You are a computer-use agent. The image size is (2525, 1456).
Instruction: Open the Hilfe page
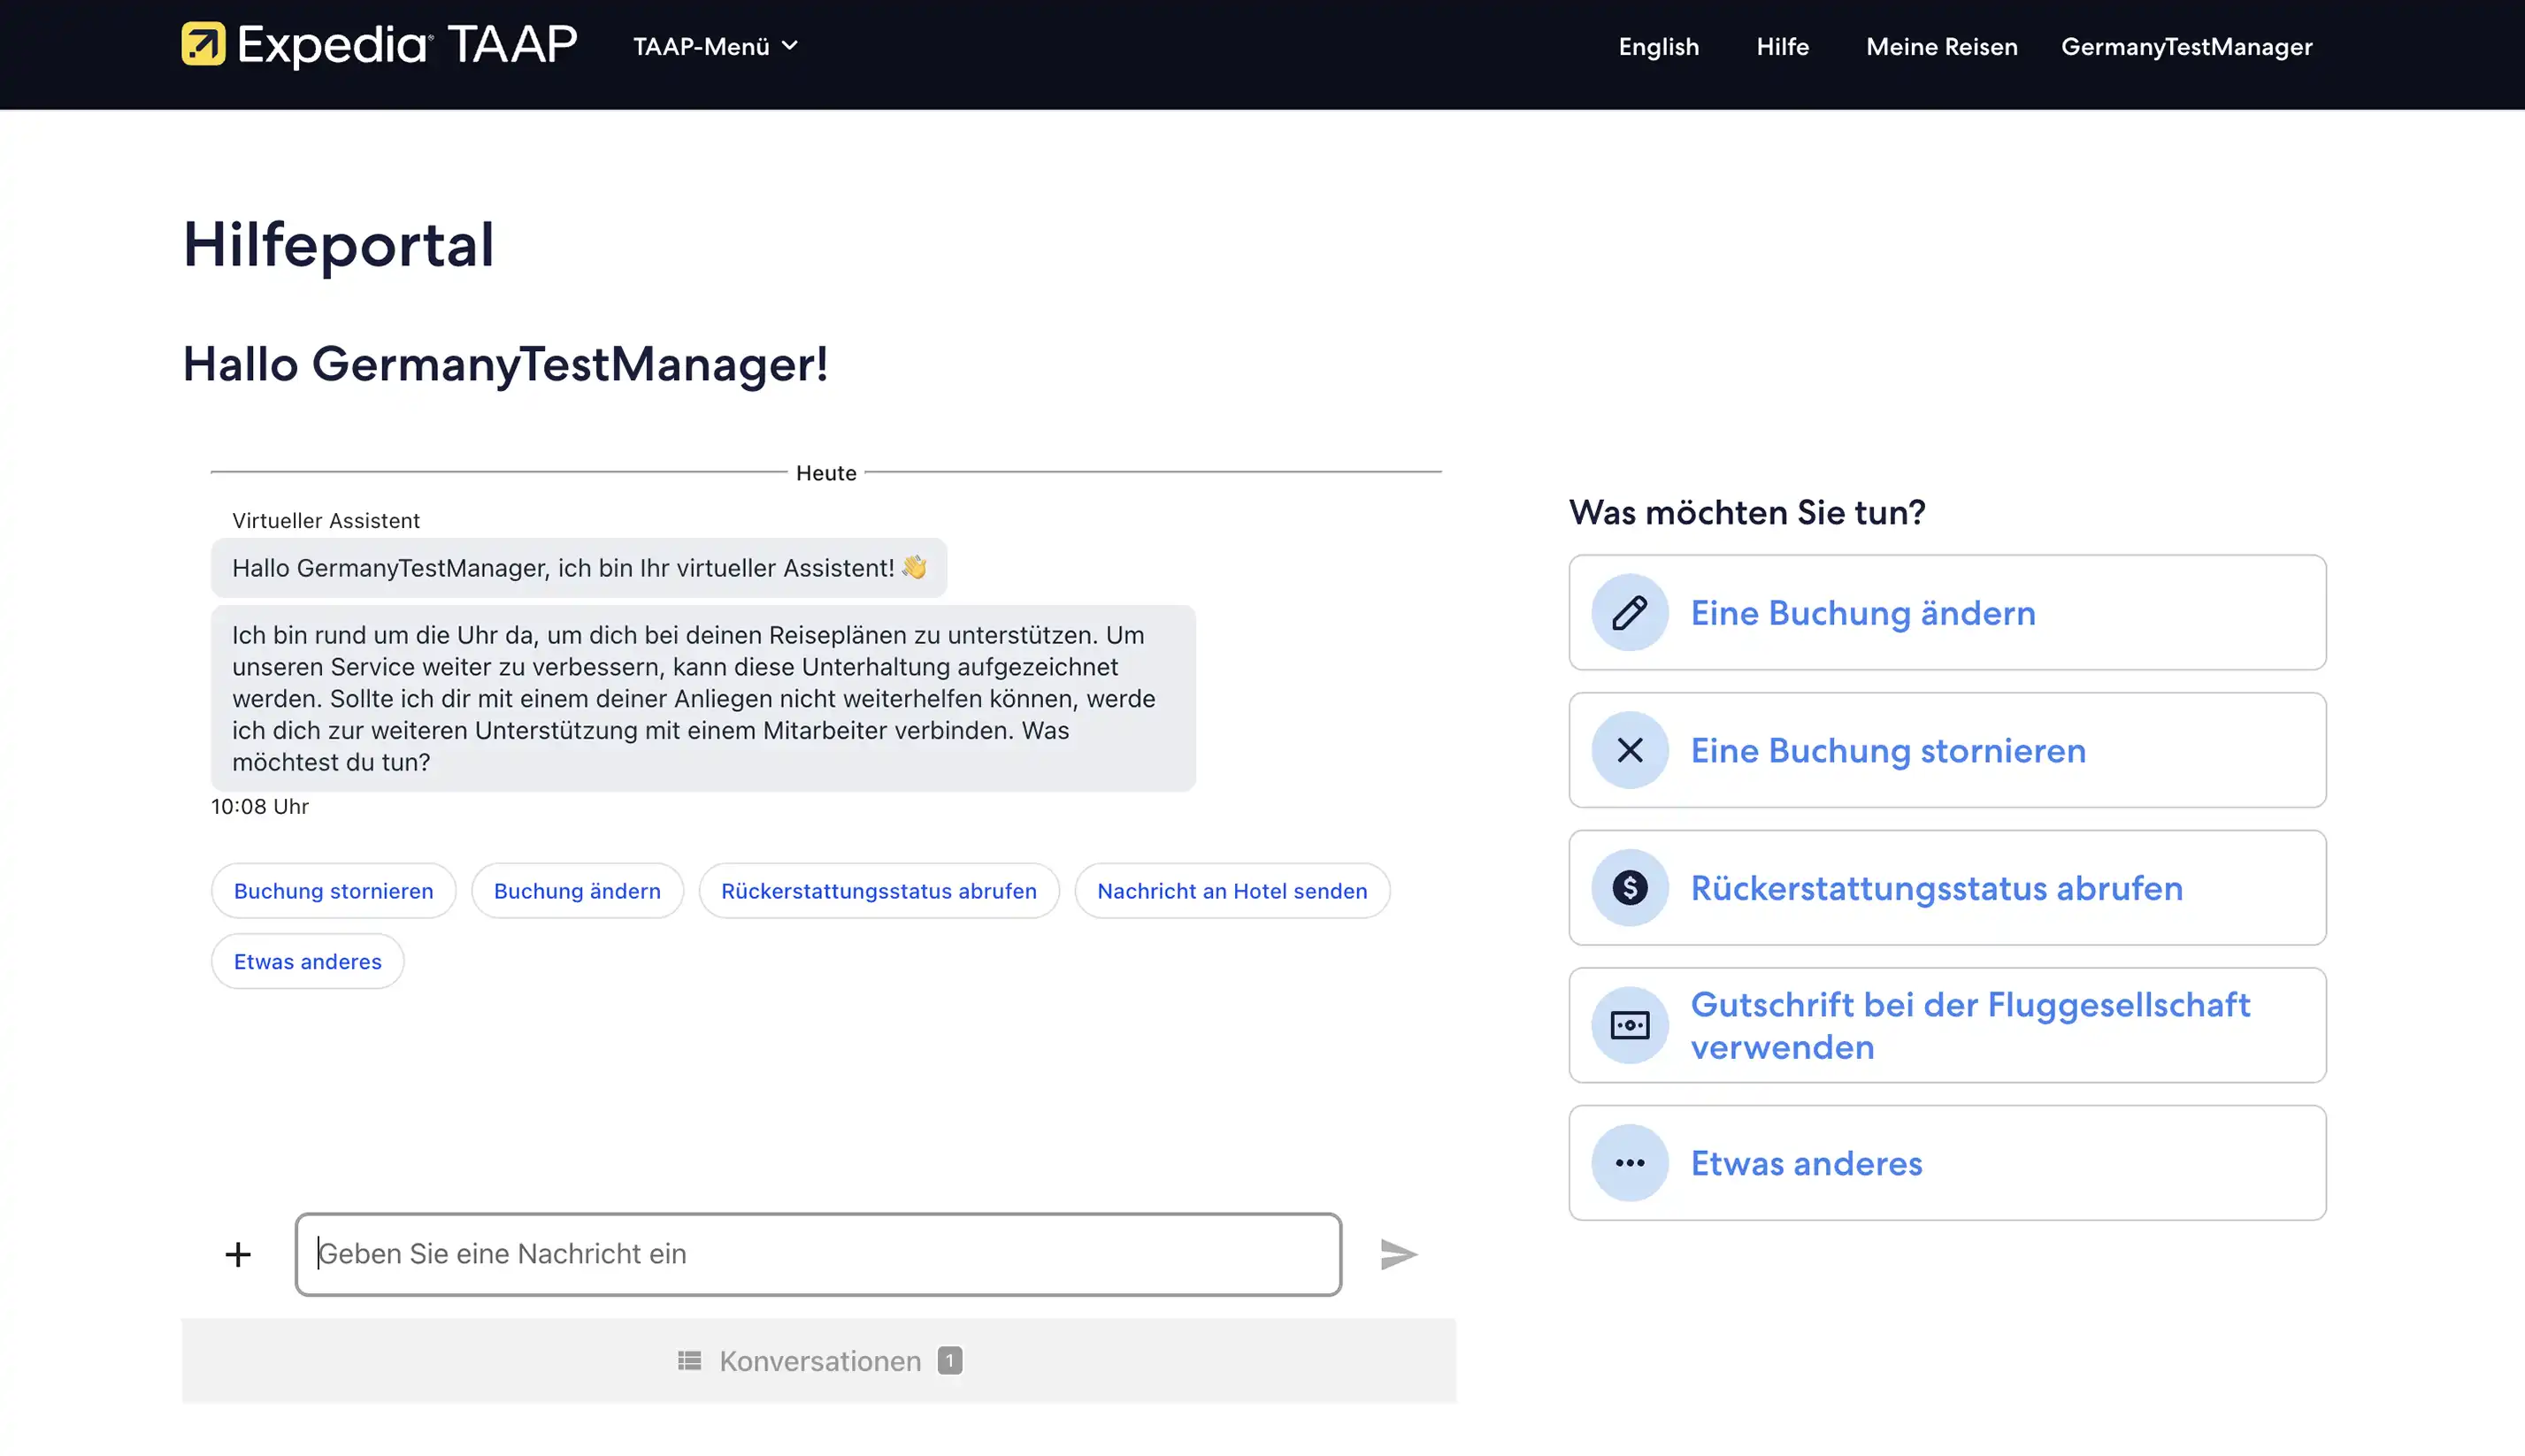click(1782, 46)
